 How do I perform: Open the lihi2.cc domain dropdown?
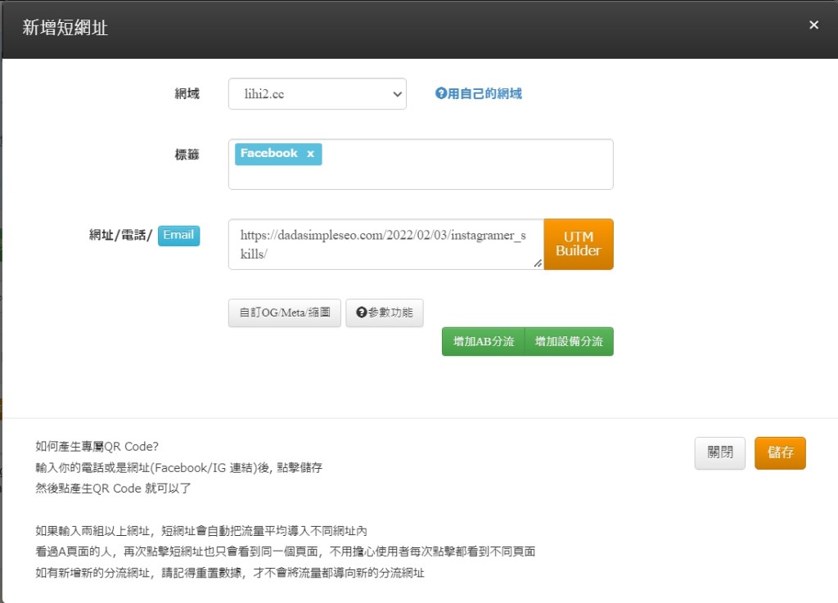click(317, 94)
